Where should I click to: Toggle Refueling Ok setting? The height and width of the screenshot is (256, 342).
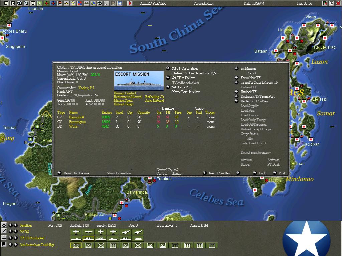155,97
